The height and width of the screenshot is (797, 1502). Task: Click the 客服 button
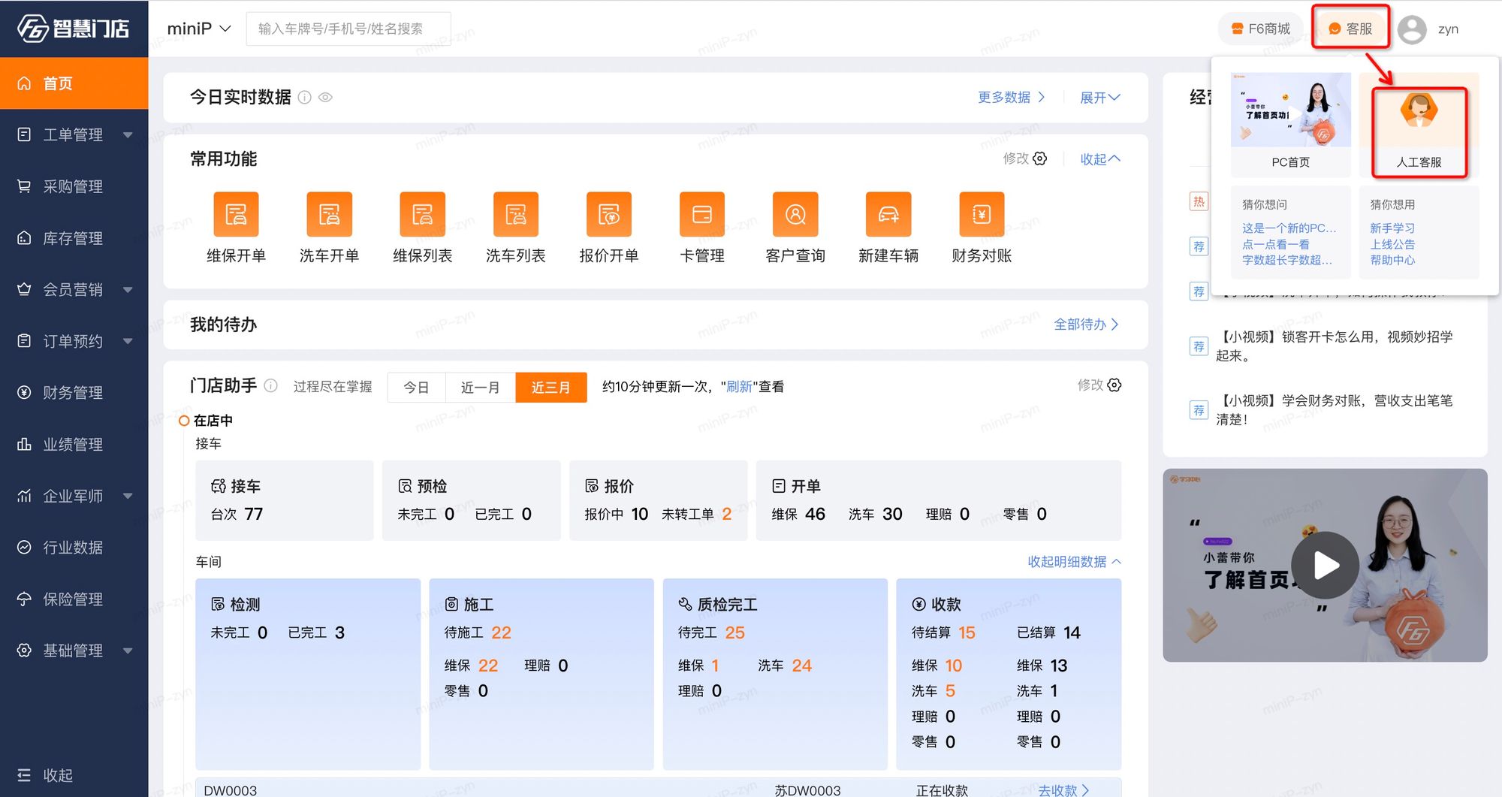pos(1350,29)
